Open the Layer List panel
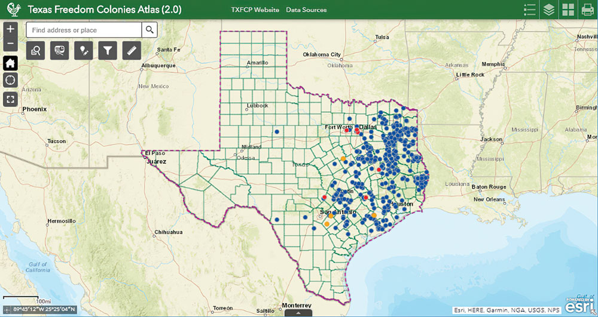Image resolution: width=598 pixels, height=317 pixels. [548, 10]
